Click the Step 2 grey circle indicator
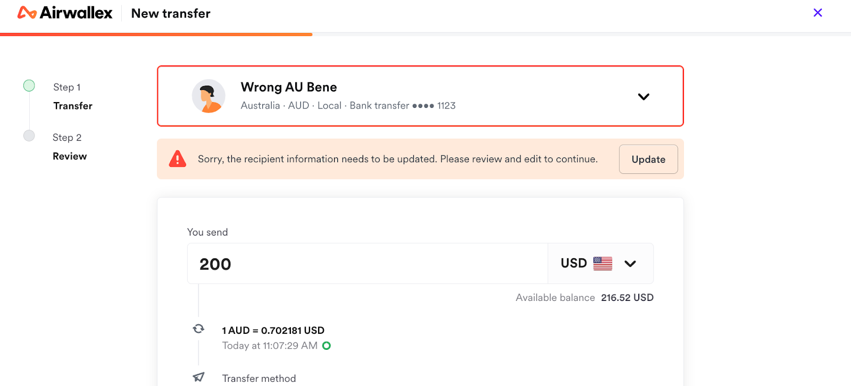851x386 pixels. pos(29,136)
